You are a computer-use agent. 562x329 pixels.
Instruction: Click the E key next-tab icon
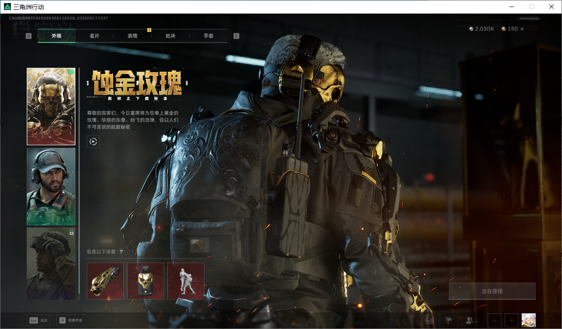236,36
